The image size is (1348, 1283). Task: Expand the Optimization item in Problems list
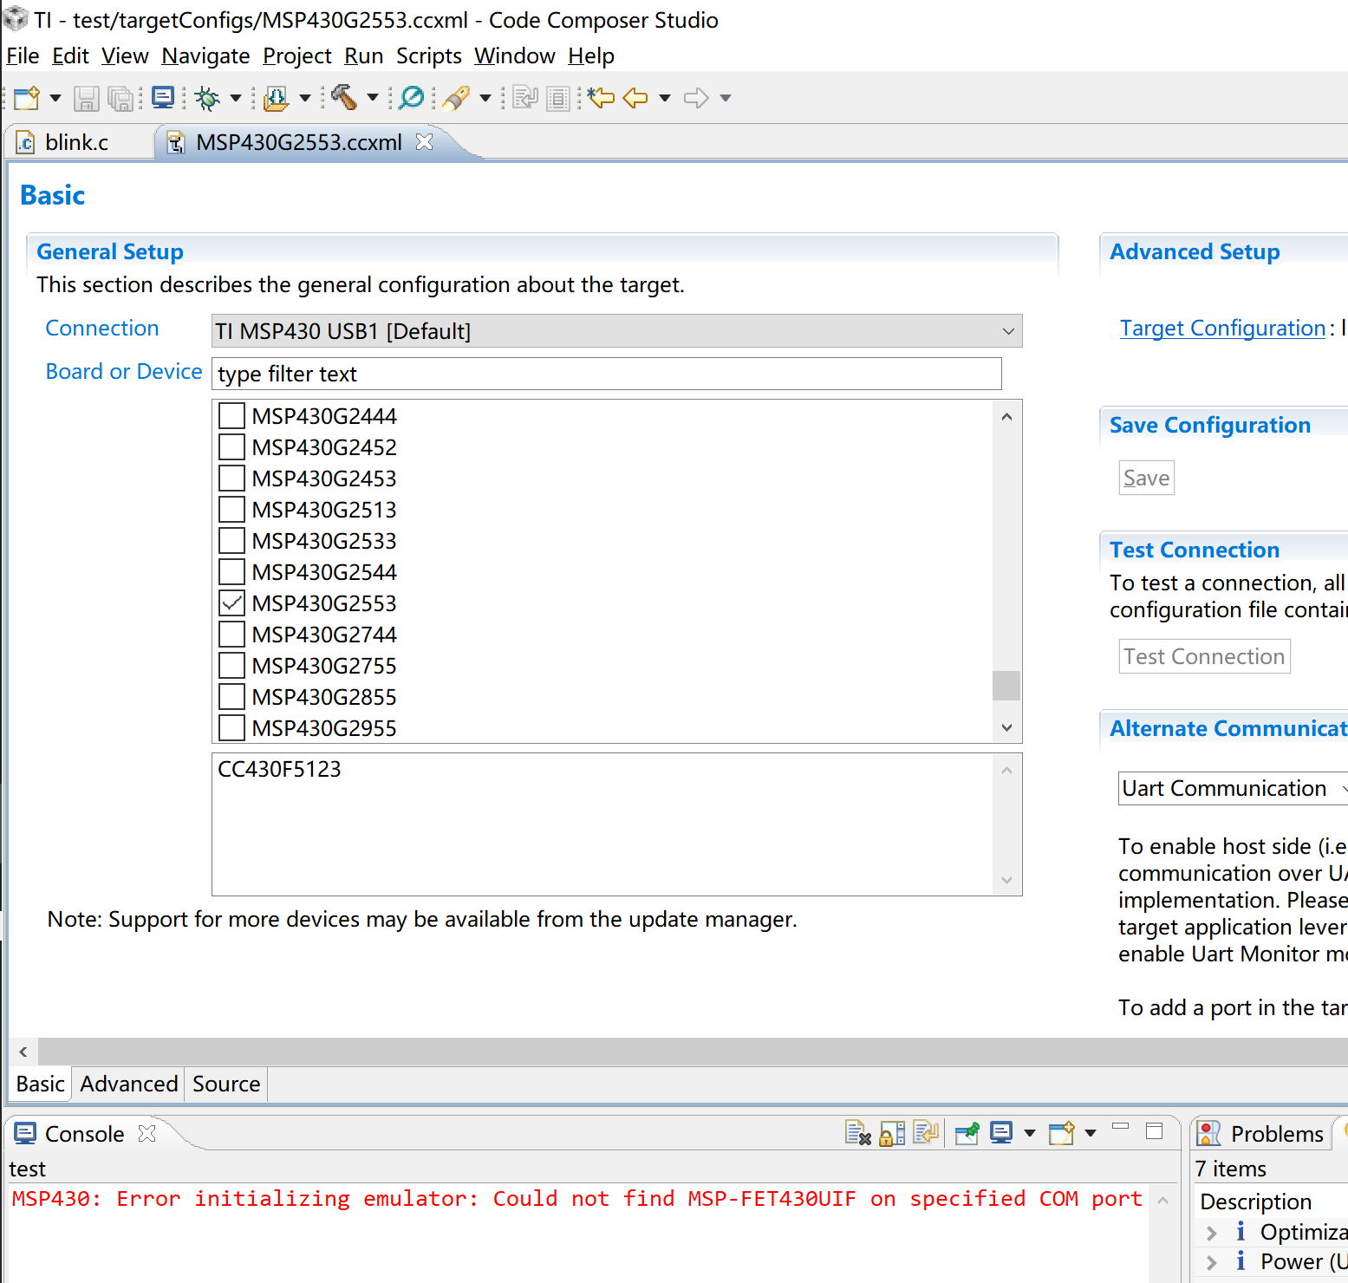1212,1233
